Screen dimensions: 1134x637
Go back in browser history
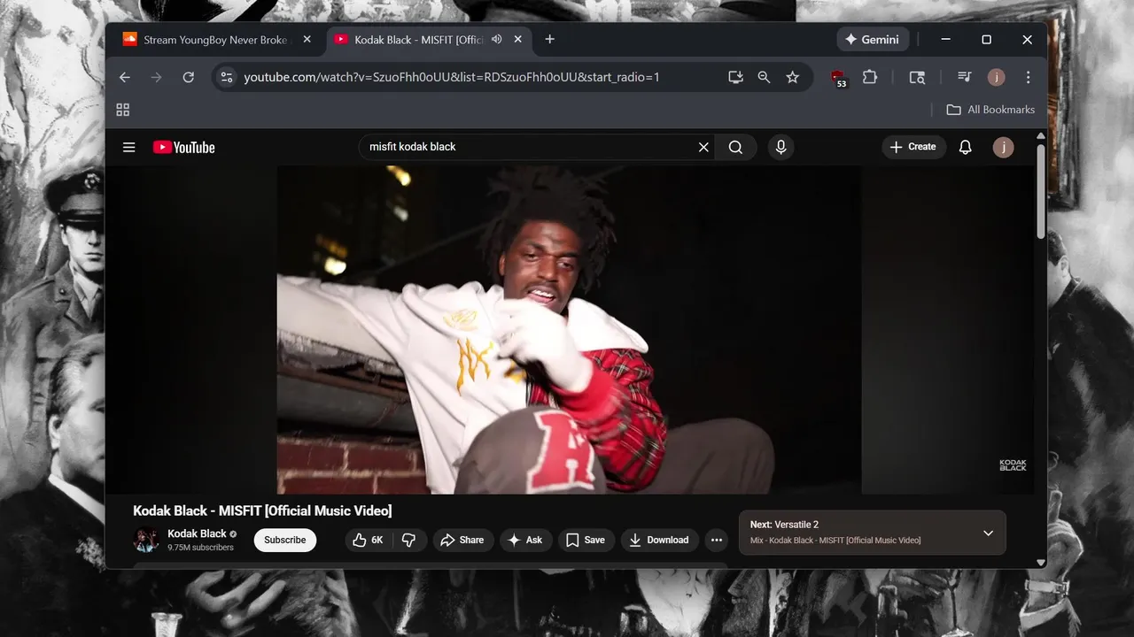point(125,77)
